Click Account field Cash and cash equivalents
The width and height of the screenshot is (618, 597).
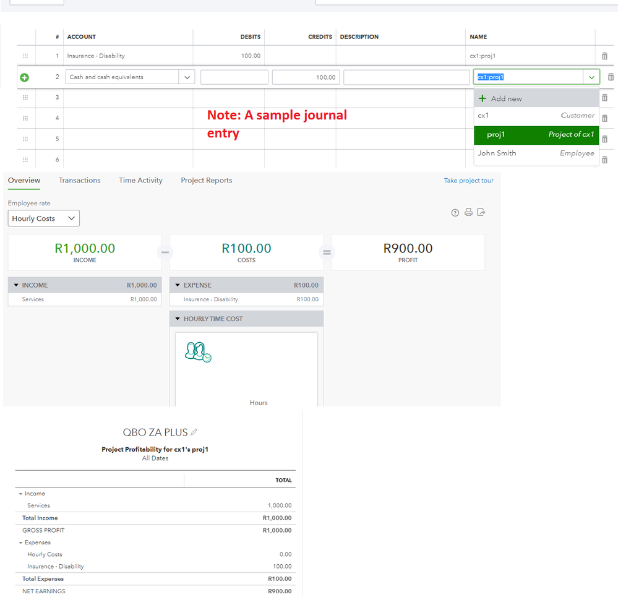tap(122, 77)
